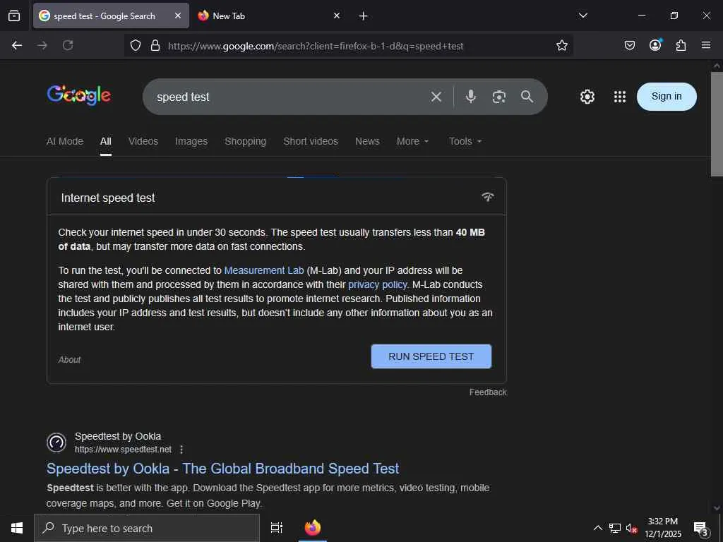Open speedtest.net result options menu
The image size is (723, 542).
(x=181, y=450)
